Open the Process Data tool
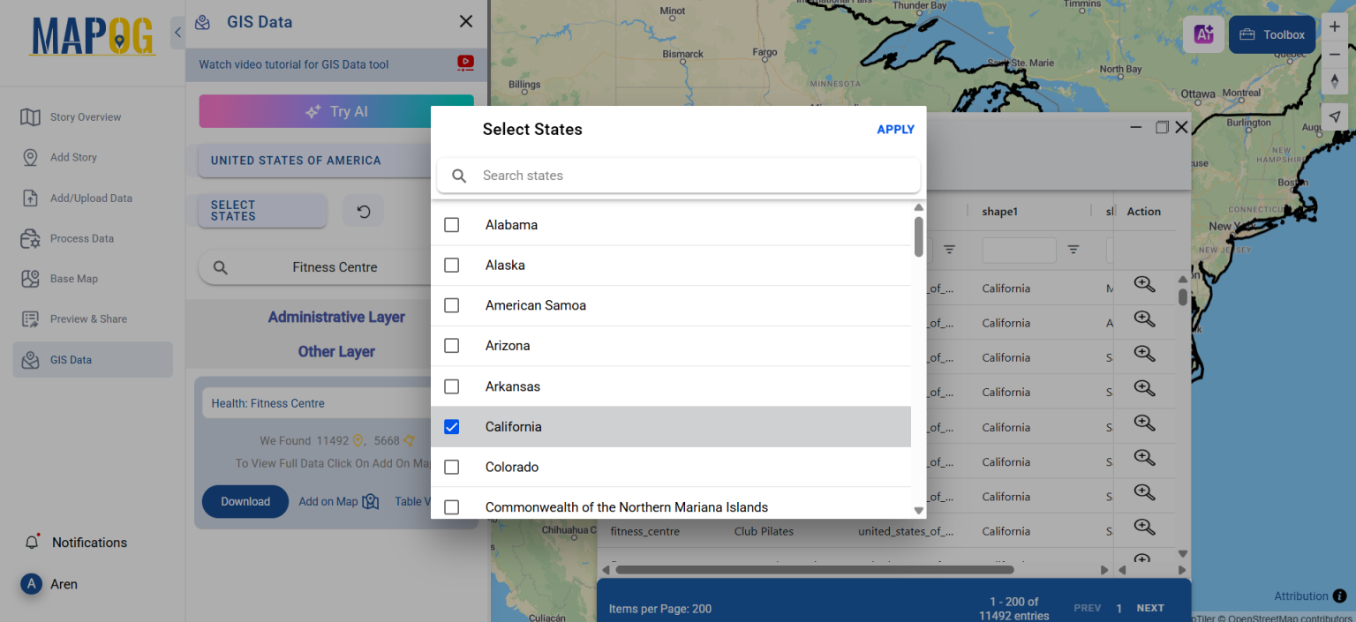Image resolution: width=1356 pixels, height=622 pixels. point(31,238)
